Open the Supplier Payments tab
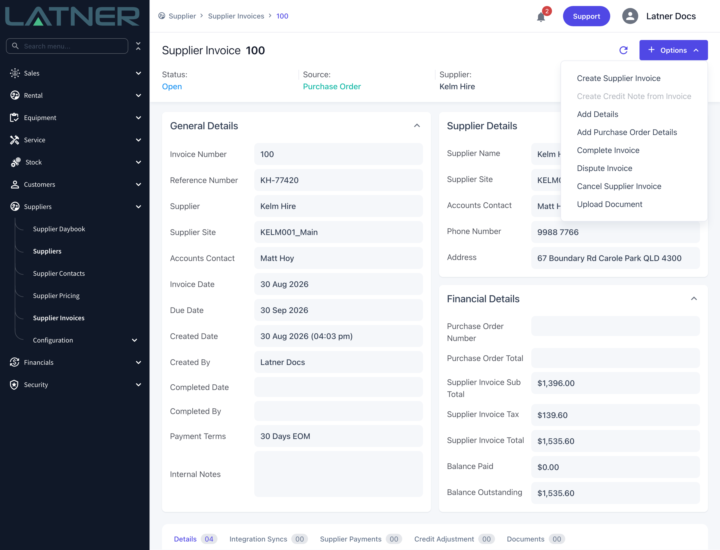Viewport: 720px width, 550px height. [x=360, y=539]
